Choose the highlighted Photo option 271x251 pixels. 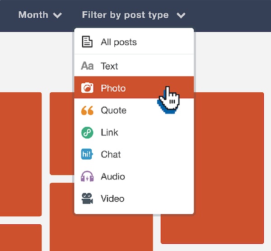point(134,88)
